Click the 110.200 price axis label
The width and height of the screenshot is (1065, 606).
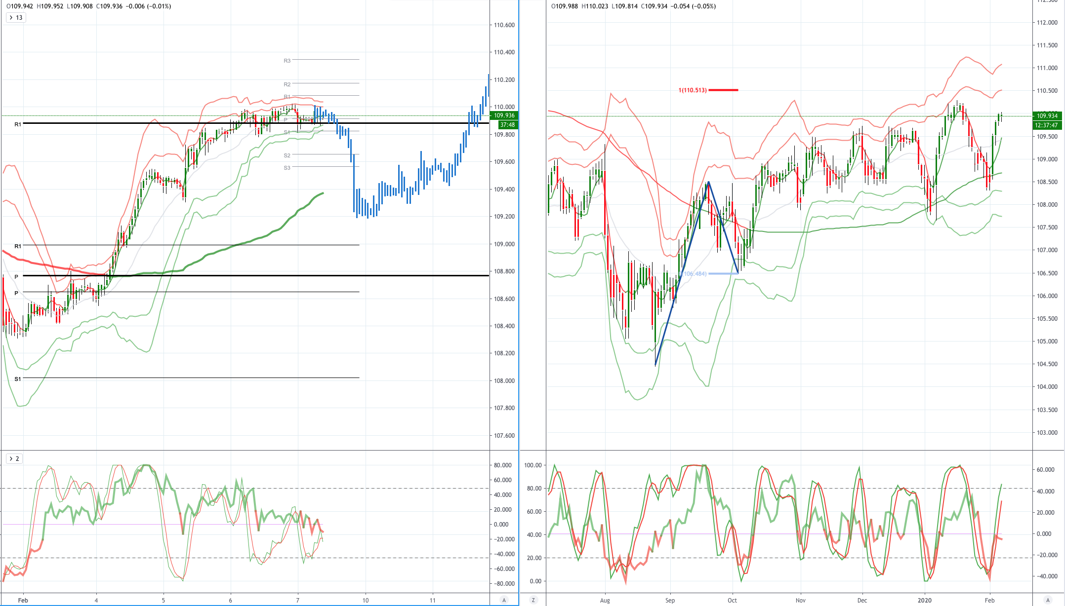[504, 80]
